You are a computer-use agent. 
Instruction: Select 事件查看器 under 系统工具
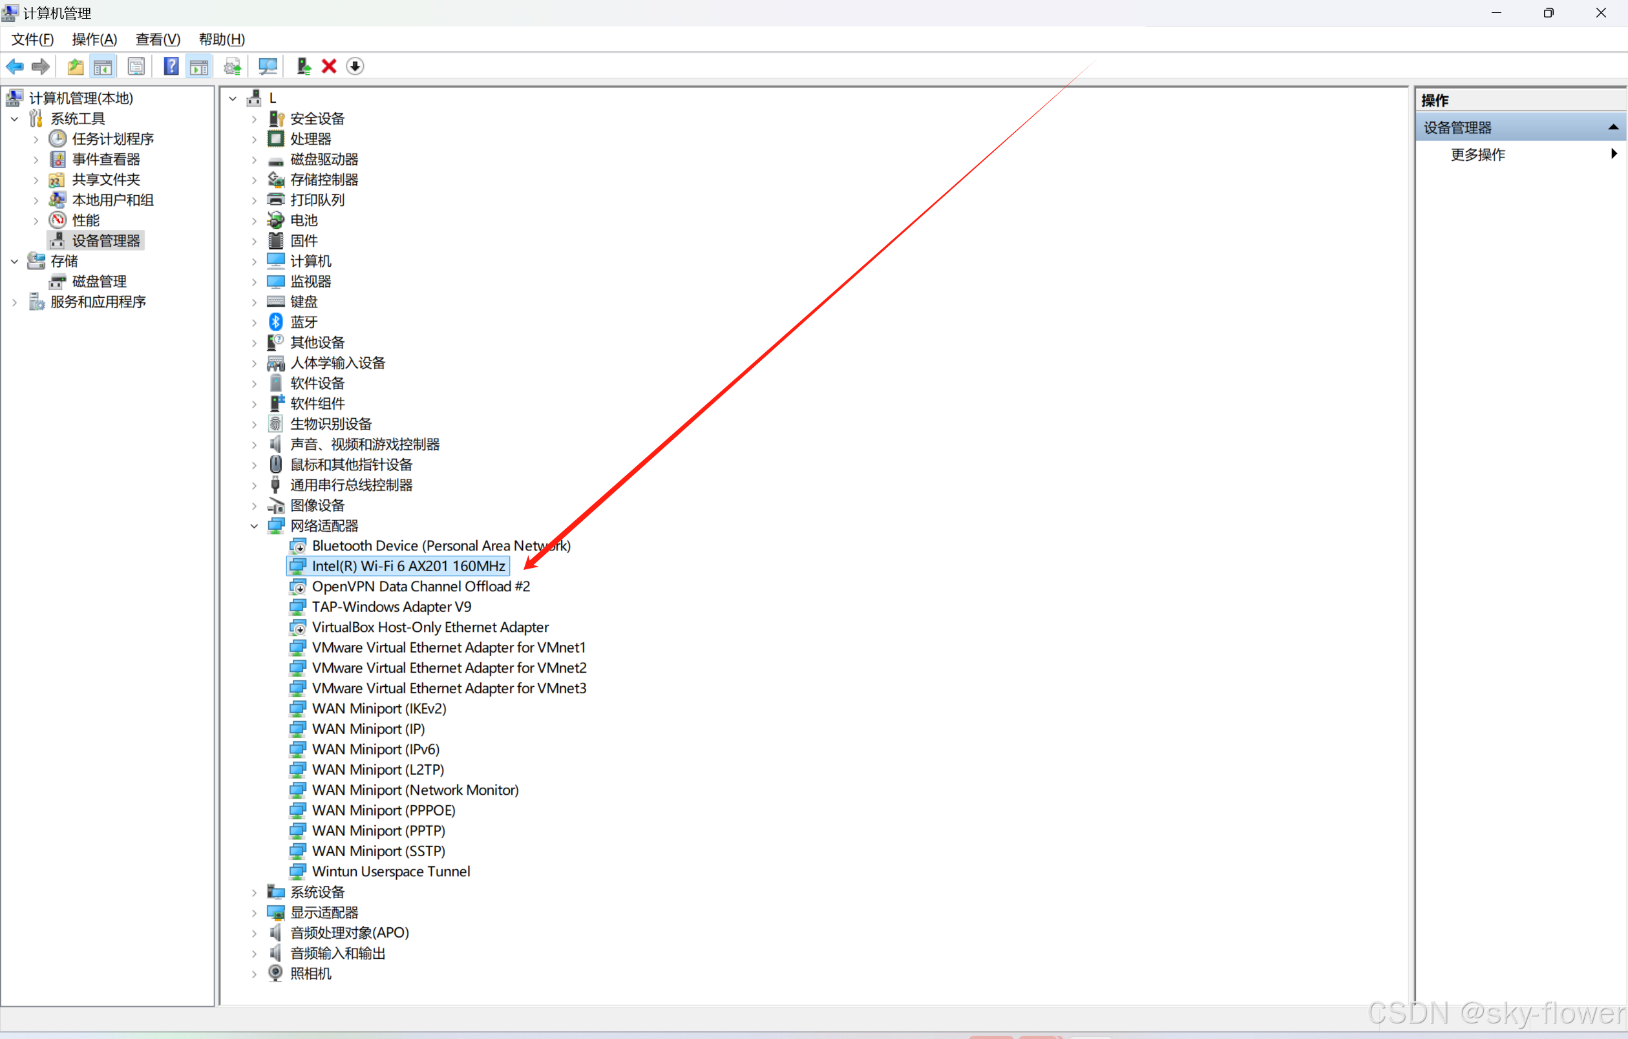pos(106,160)
